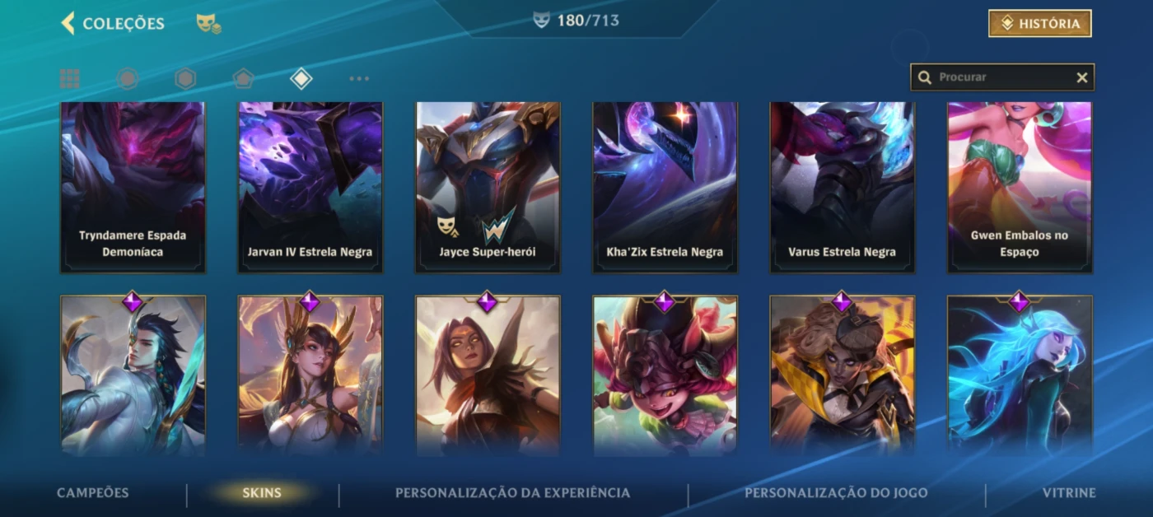This screenshot has height=517, width=1153.
Task: Open the Gwen Embalos no Espaço skin
Action: [x=1020, y=187]
